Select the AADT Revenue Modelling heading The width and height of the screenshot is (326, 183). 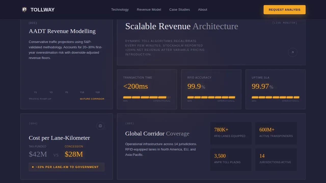click(x=62, y=31)
